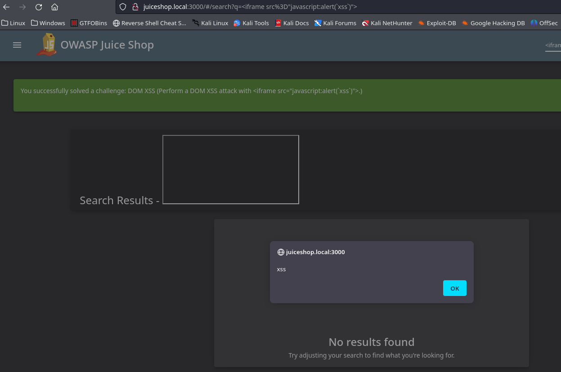Open the Juice Shop navigation sidebar menu
The height and width of the screenshot is (372, 561).
[x=17, y=45]
